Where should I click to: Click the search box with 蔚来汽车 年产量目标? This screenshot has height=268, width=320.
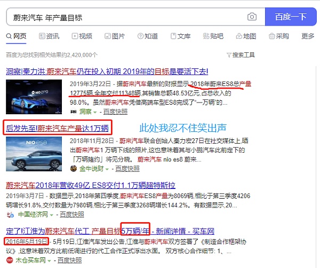(x=135, y=17)
